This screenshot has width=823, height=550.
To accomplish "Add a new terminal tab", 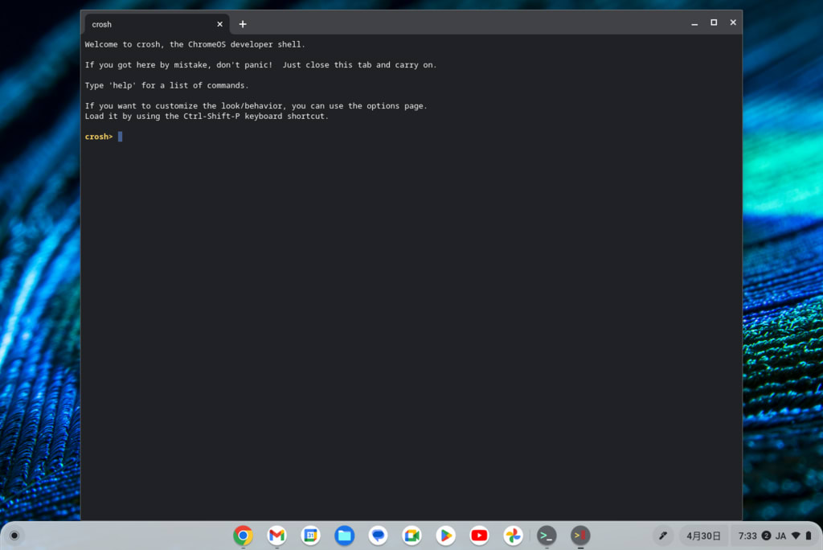I will coord(243,24).
